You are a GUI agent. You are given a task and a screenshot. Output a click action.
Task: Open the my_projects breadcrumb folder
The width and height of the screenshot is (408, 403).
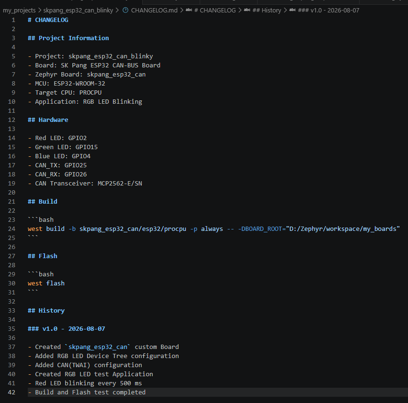pos(19,11)
